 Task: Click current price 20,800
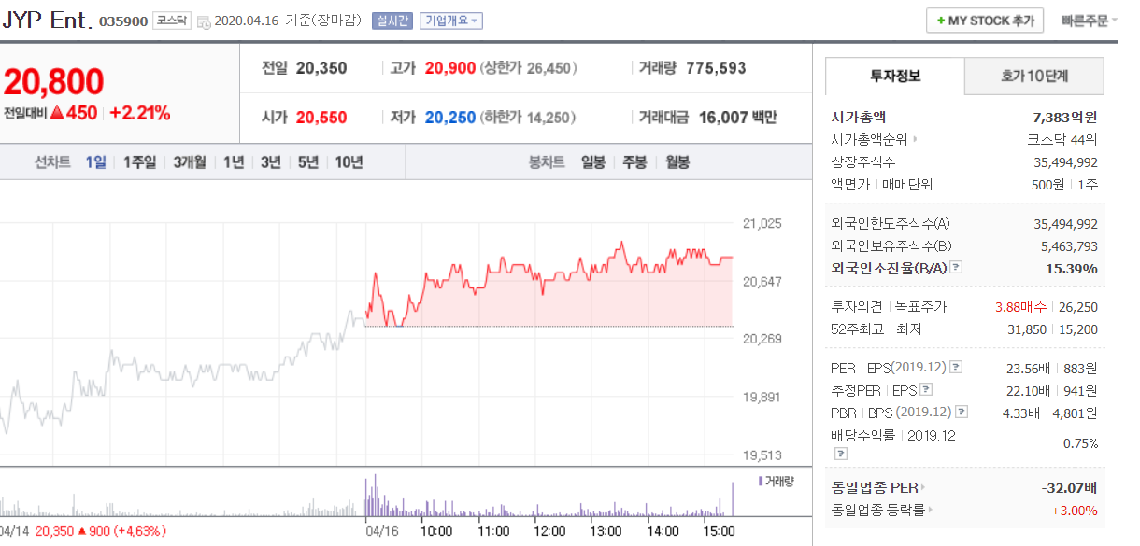point(53,82)
